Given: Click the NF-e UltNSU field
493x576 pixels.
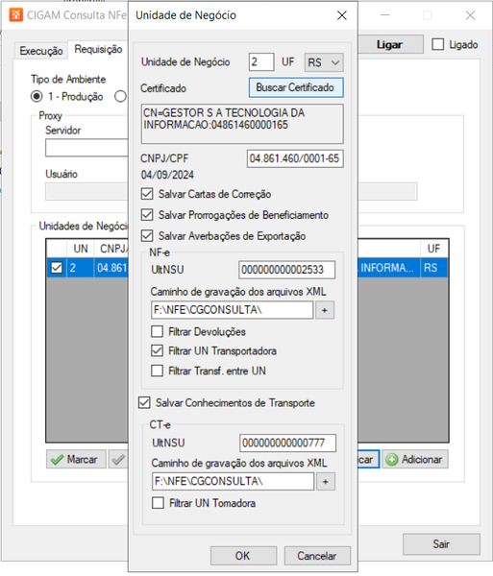Looking at the screenshot, I should [286, 270].
